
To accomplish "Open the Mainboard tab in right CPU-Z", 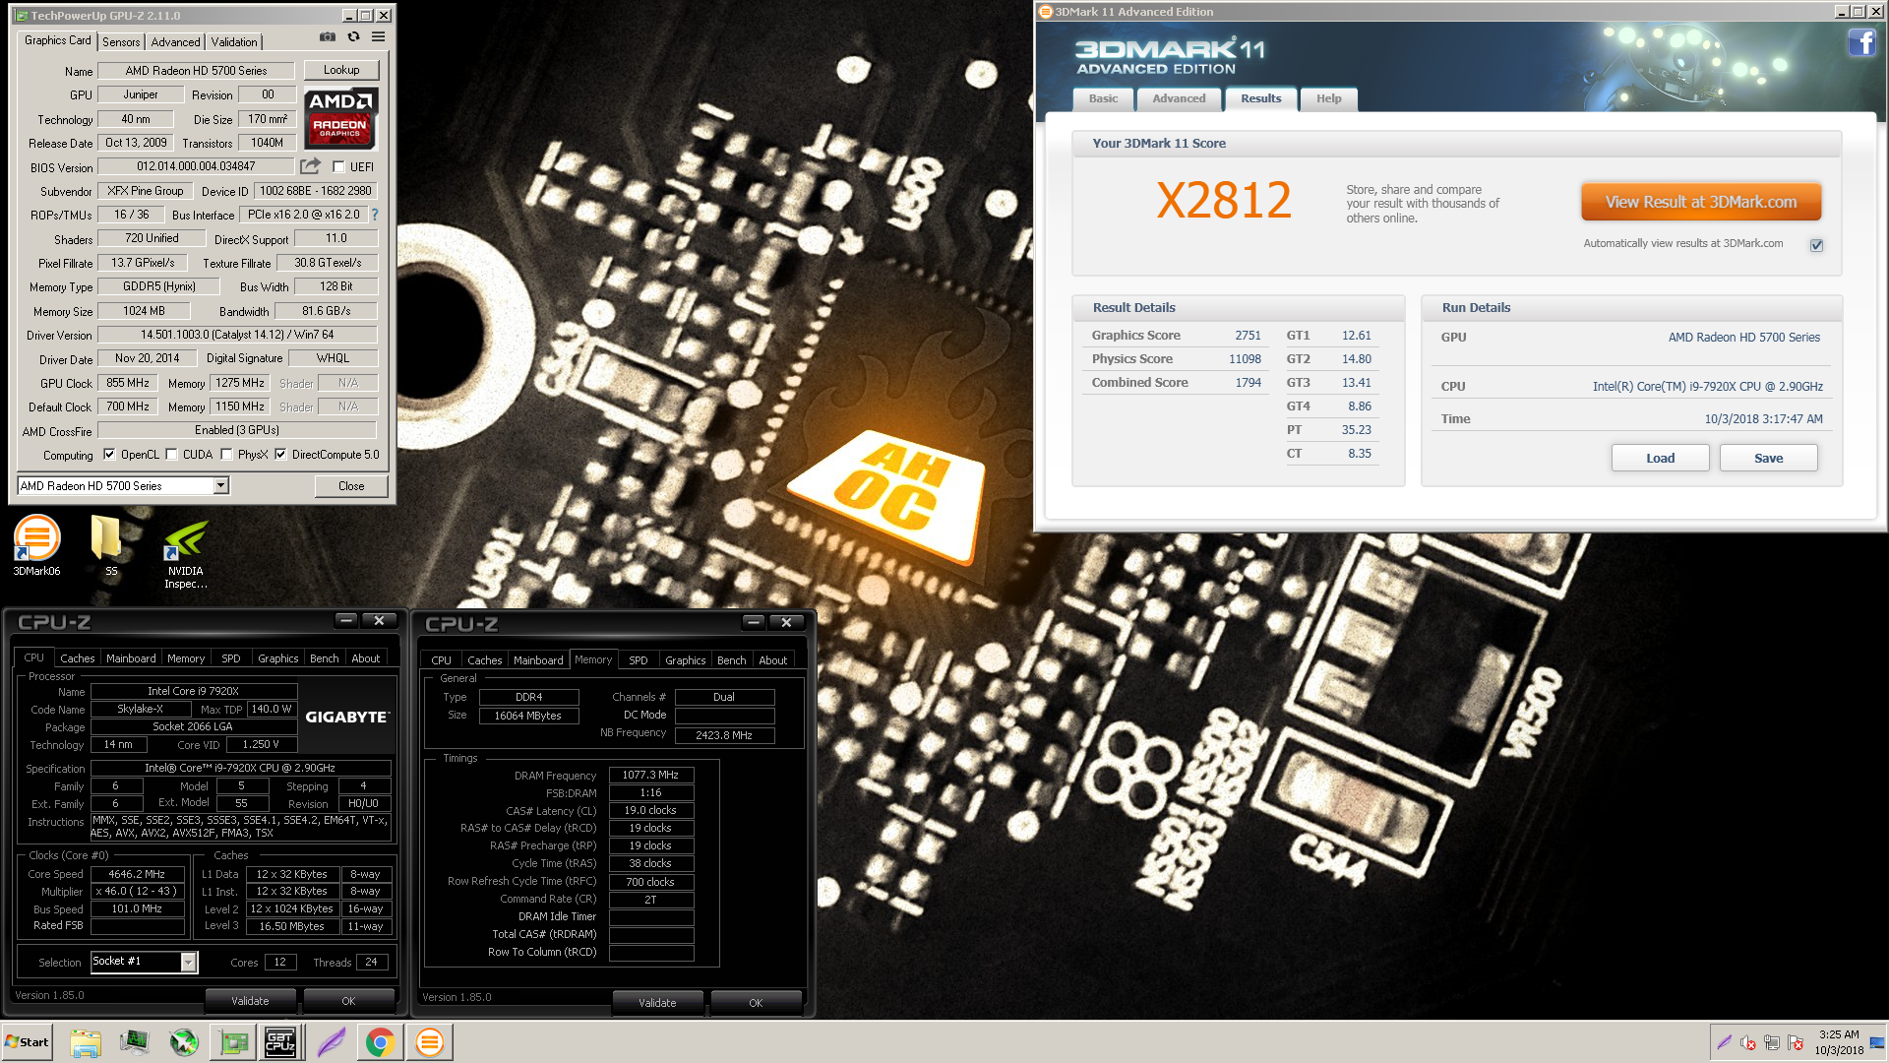I will [x=538, y=660].
